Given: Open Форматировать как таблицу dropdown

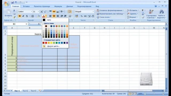Looking at the screenshot, I should (x=110, y=14).
